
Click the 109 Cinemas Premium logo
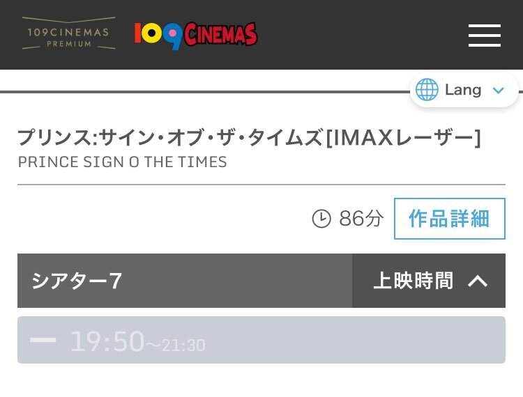69,33
